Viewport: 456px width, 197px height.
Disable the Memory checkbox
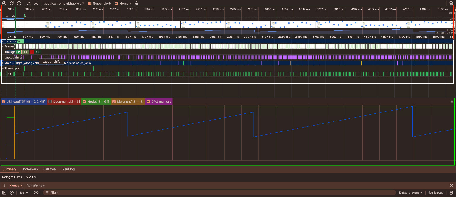click(116, 4)
